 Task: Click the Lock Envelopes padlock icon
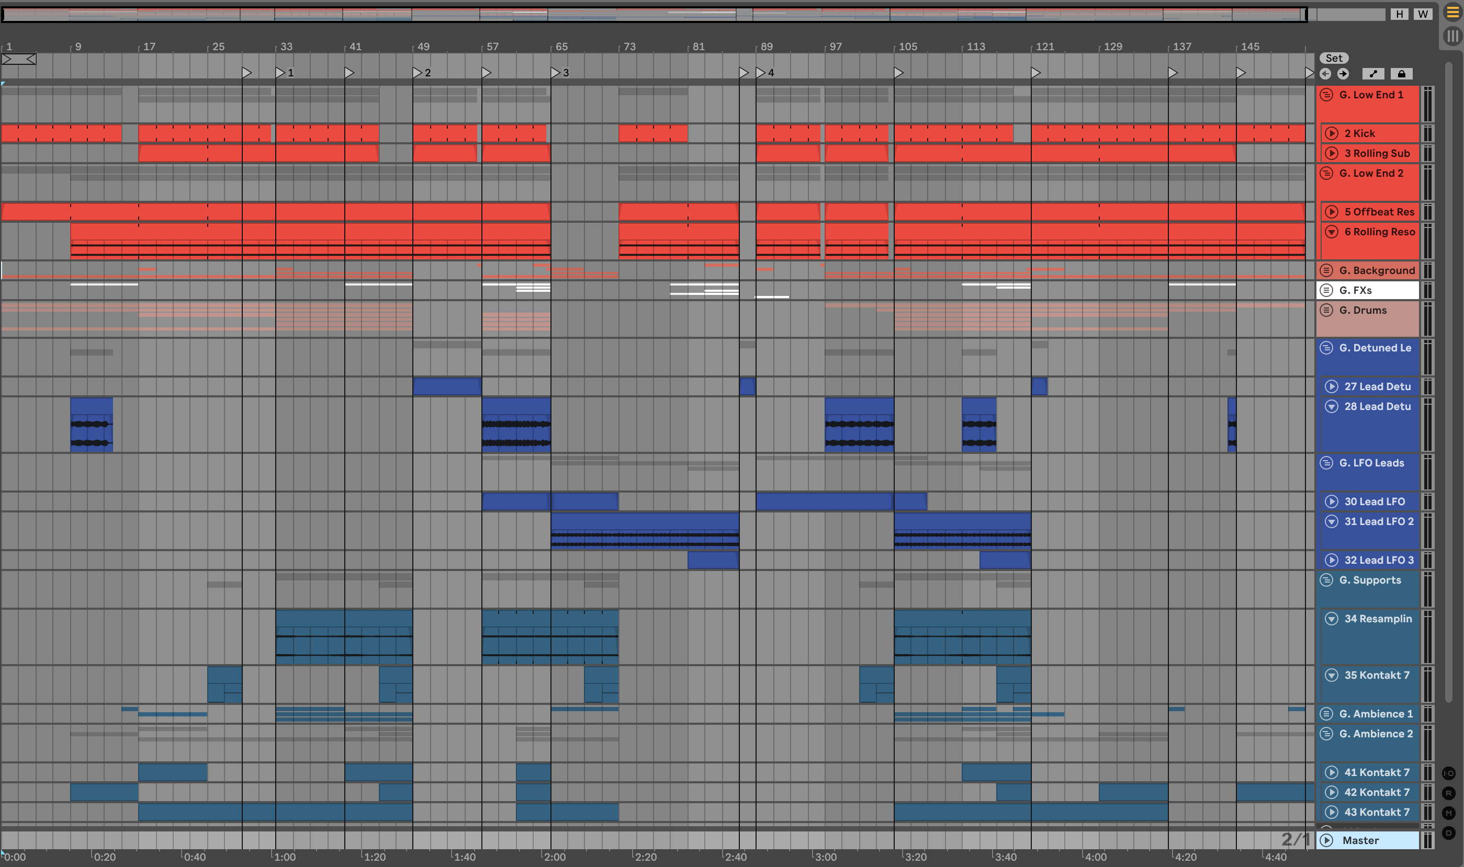[x=1401, y=74]
